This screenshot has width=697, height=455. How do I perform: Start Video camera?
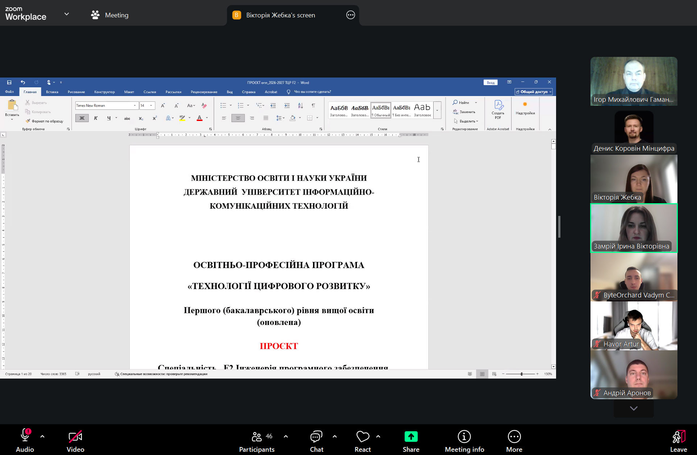click(75, 437)
